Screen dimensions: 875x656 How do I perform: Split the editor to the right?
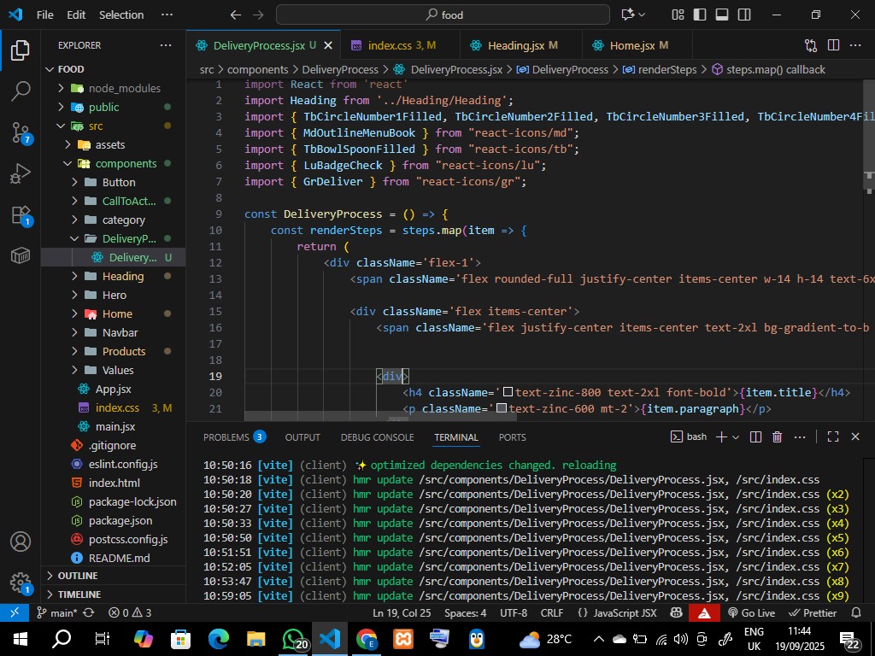click(x=834, y=45)
